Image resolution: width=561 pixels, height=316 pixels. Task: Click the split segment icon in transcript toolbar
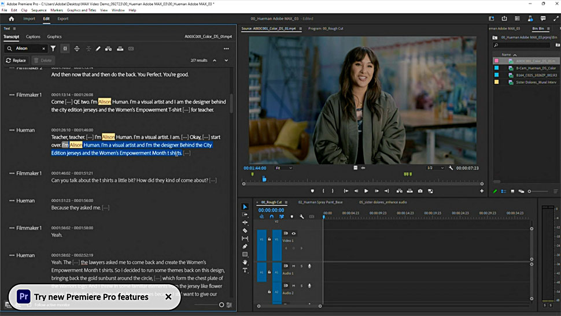[x=76, y=49]
